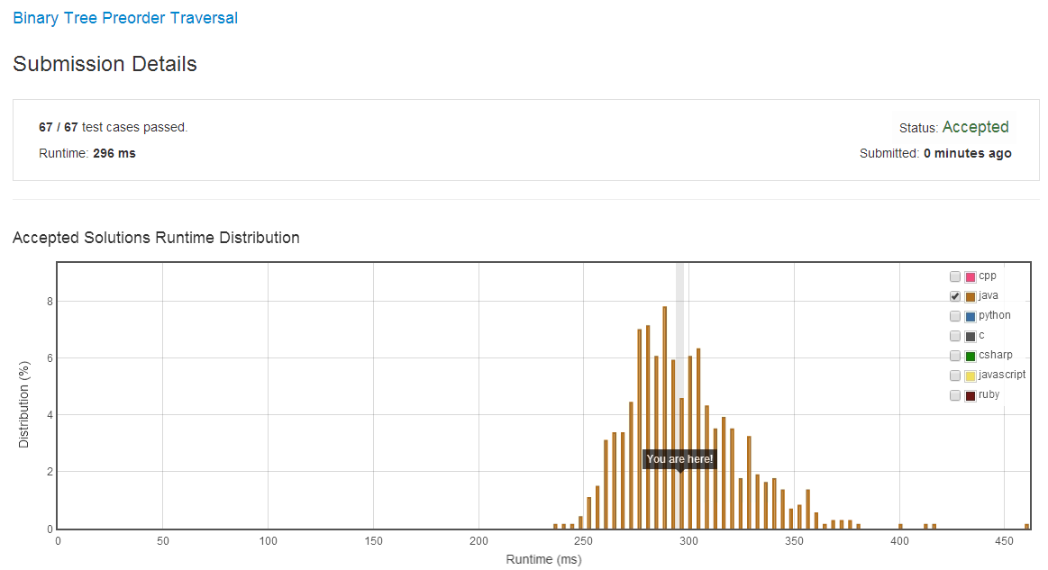1048x570 pixels.
Task: Click the 300 tick on the runtime axis
Action: (688, 540)
